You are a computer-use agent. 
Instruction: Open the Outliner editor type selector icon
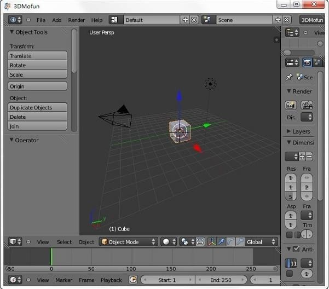(x=292, y=32)
